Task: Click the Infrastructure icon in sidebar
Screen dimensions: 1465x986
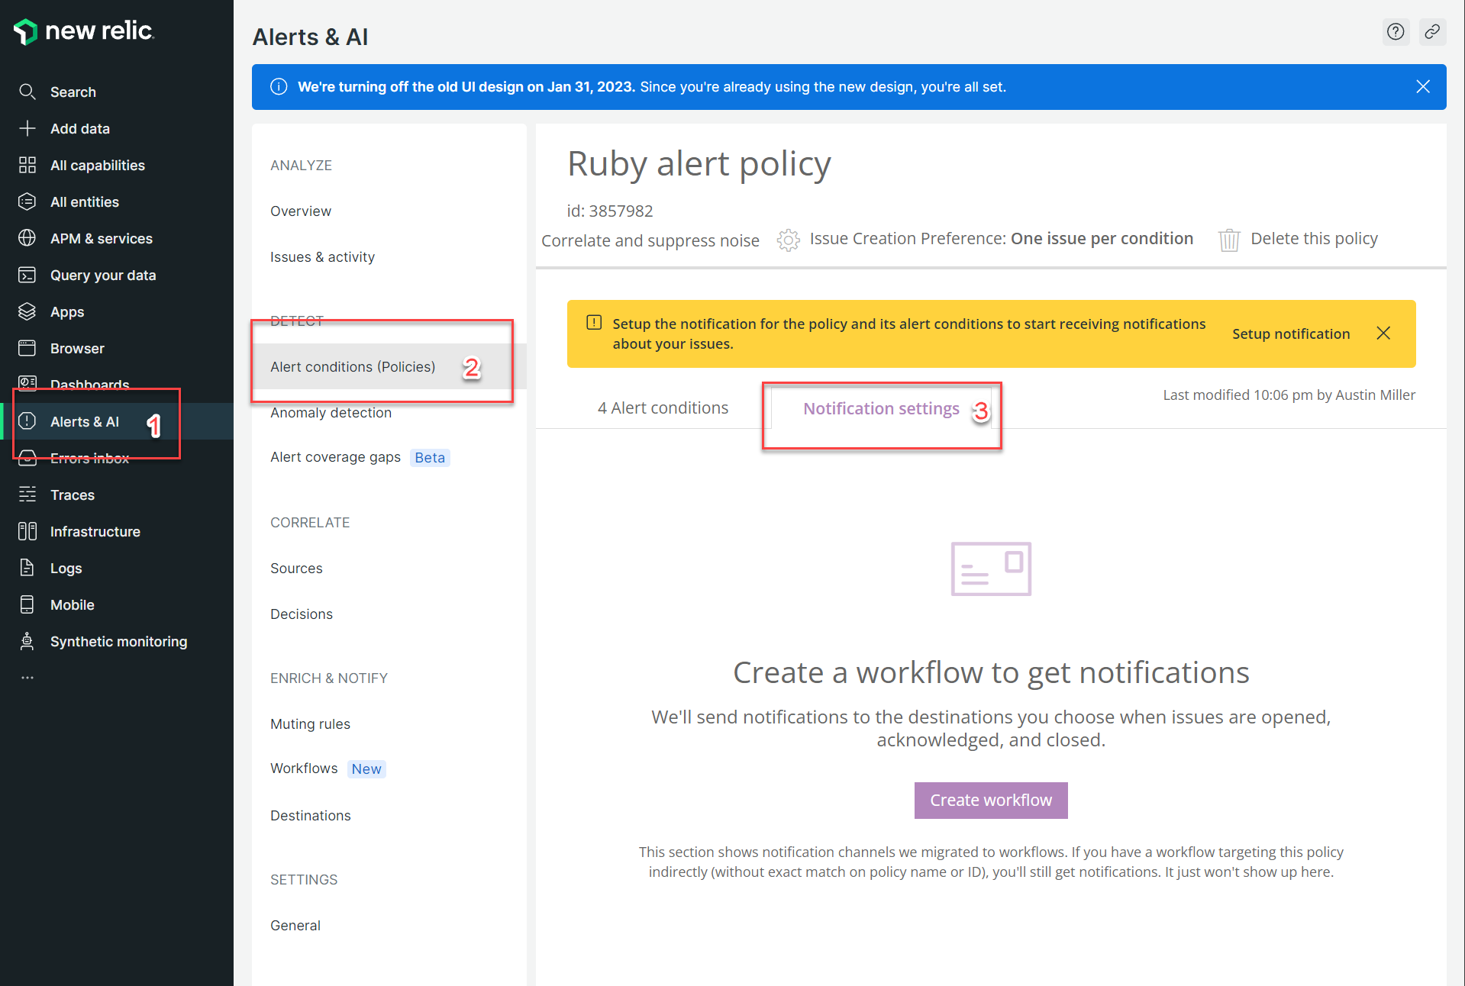Action: (x=27, y=532)
